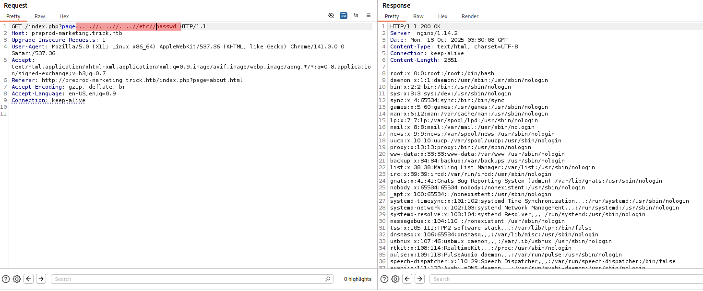Click the help icon below Response panel
703x291 pixels.
coord(384,279)
